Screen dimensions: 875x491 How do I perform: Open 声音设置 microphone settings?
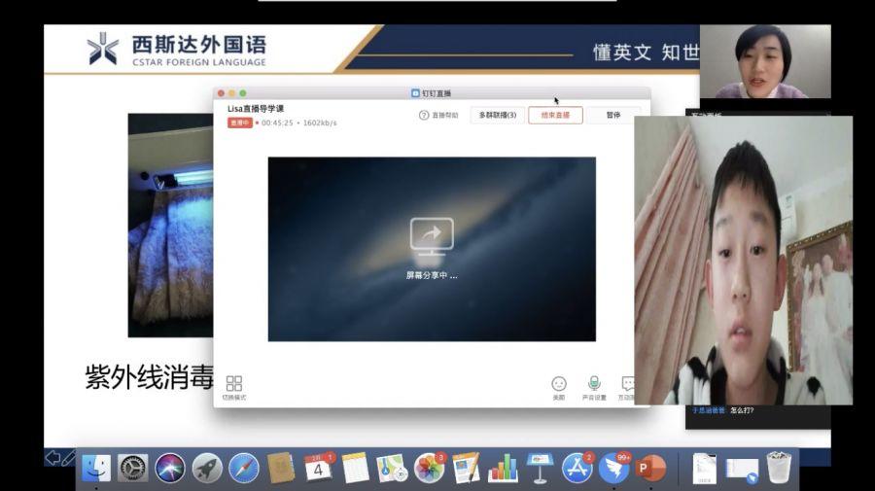pyautogui.click(x=594, y=385)
